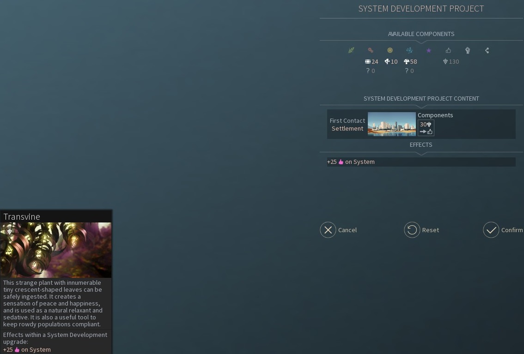Pick the Transvine resource showing 130
Viewport: 524px width, 354px height.
point(451,61)
